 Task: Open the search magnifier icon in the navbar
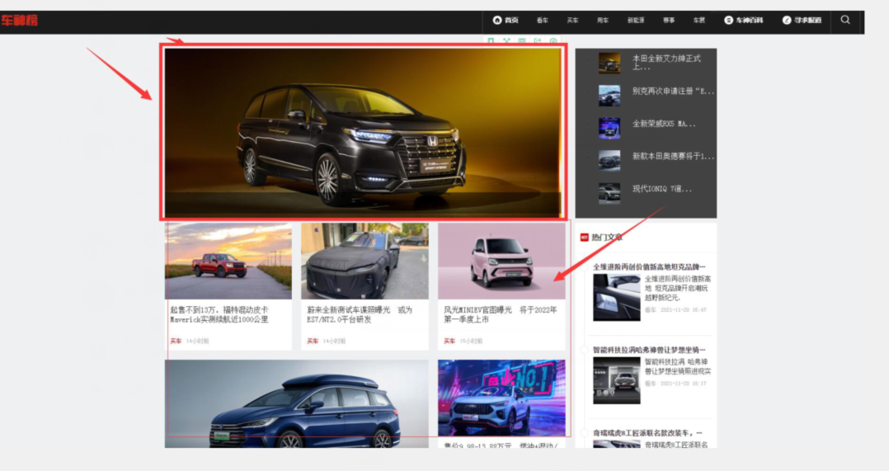[x=845, y=20]
